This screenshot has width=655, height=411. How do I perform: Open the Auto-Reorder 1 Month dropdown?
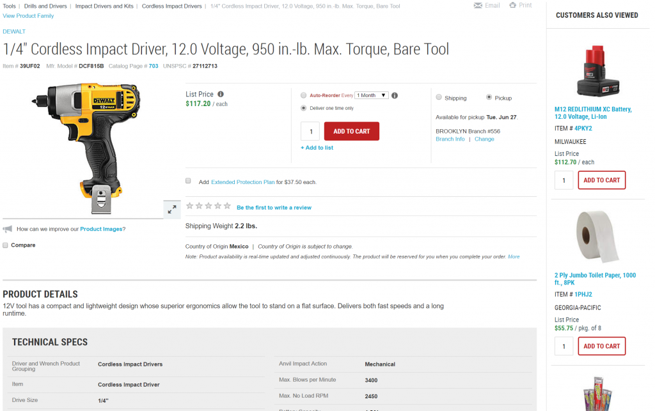(372, 95)
